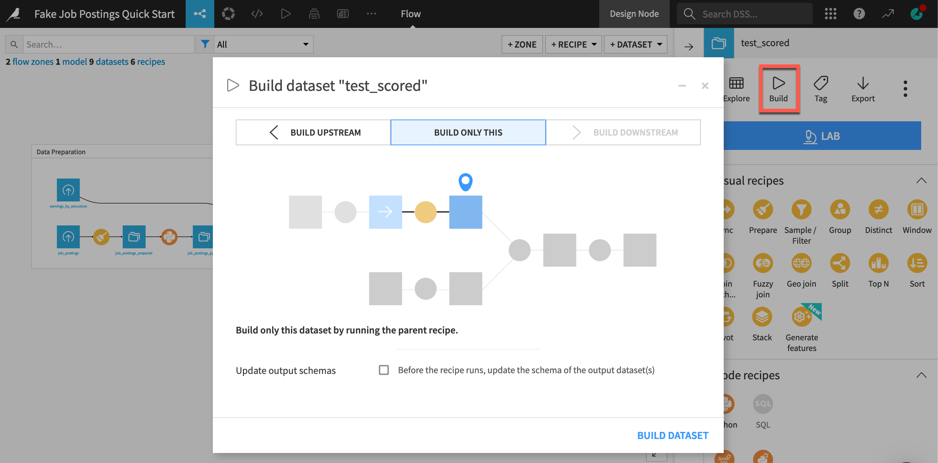The height and width of the screenshot is (463, 938).
Task: Open the + RECIPE dropdown
Action: click(x=573, y=44)
